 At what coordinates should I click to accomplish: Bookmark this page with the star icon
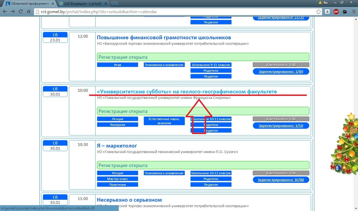pos(318,12)
